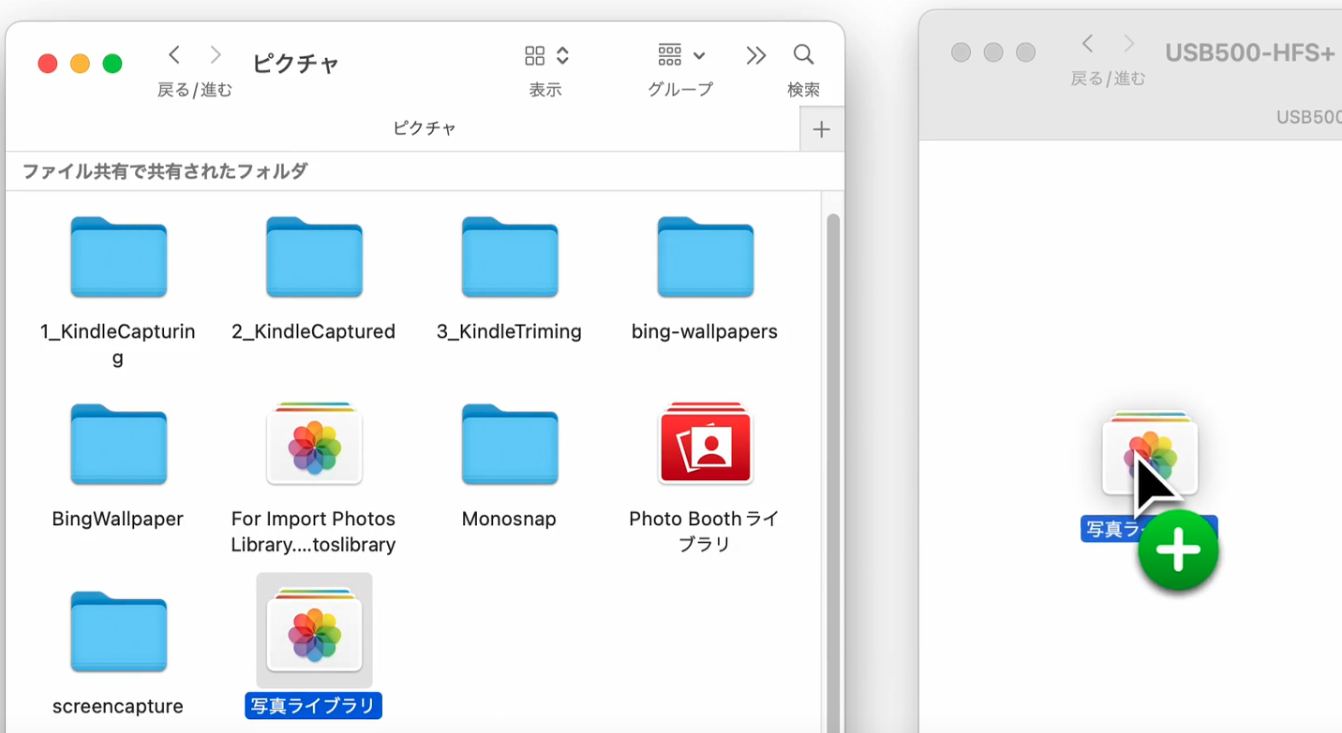
Task: Open the Monosnap folder
Action: click(509, 445)
